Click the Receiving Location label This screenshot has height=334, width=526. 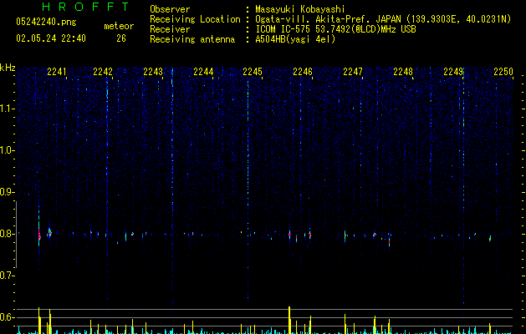(x=195, y=19)
